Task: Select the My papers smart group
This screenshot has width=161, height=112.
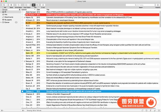Action: point(10,20)
